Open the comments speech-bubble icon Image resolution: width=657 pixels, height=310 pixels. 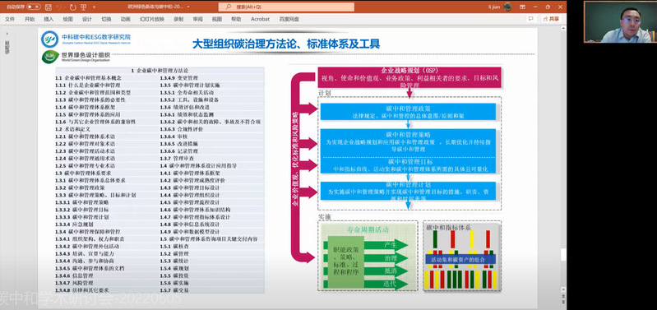(x=531, y=19)
